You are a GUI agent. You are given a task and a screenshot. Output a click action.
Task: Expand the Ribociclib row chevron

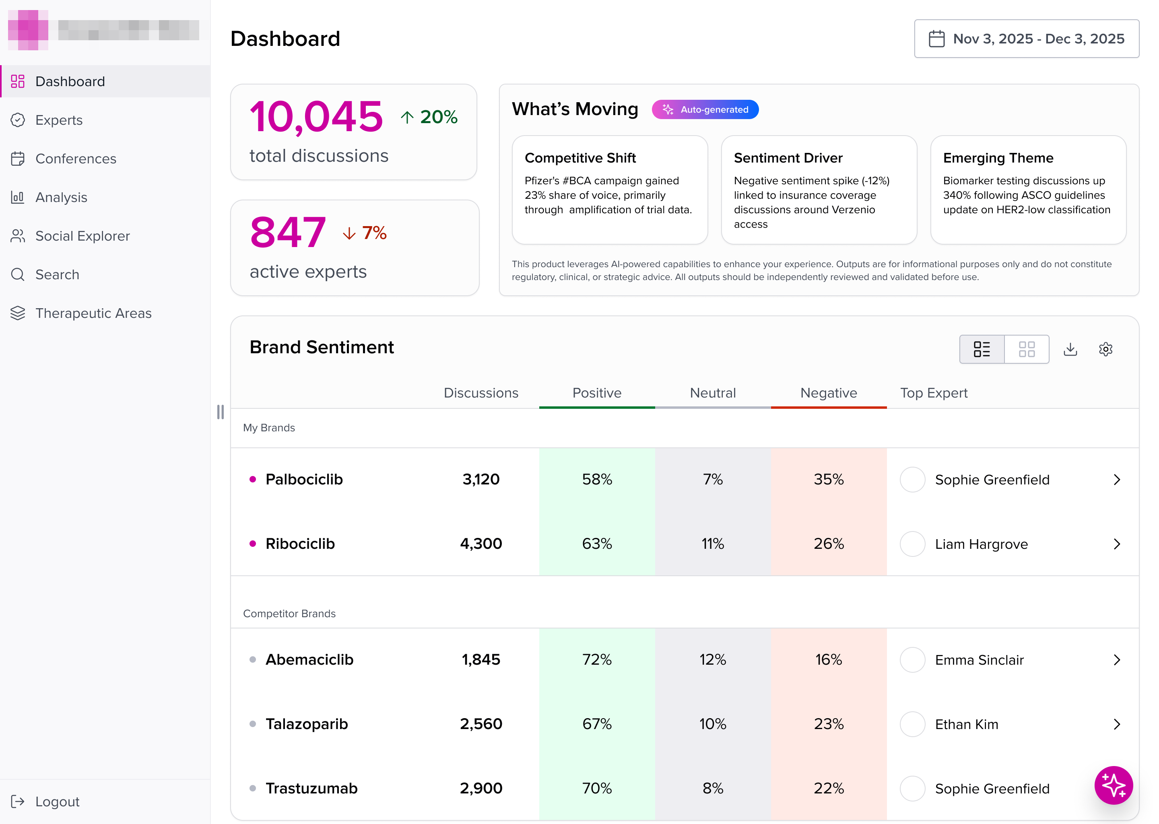(1116, 544)
